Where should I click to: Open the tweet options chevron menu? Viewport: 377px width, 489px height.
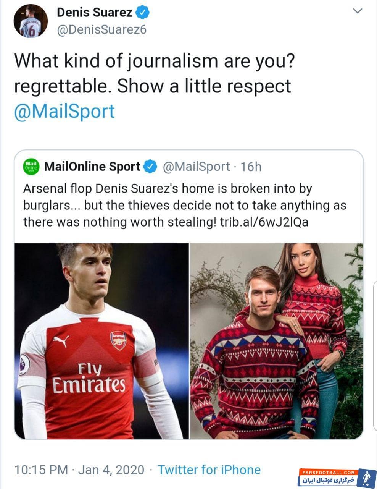coord(357,11)
